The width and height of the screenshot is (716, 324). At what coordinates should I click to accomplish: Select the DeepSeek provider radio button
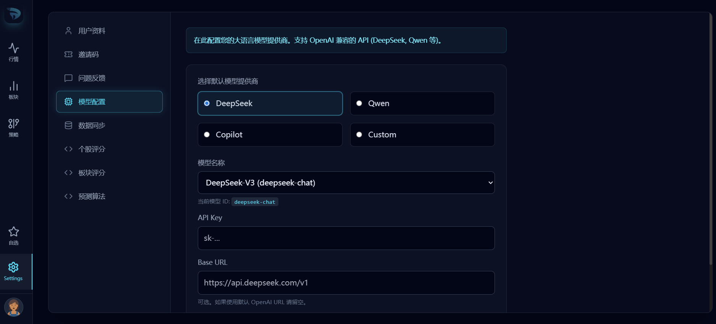(x=207, y=103)
